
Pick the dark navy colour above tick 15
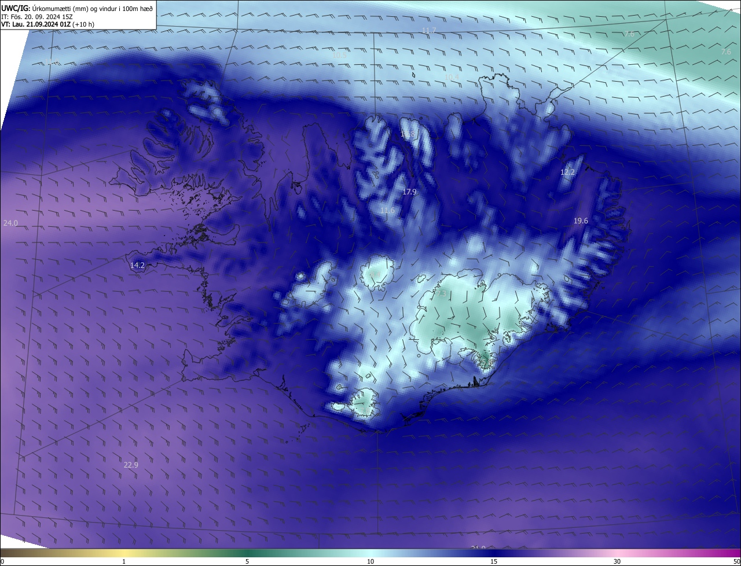coord(494,553)
